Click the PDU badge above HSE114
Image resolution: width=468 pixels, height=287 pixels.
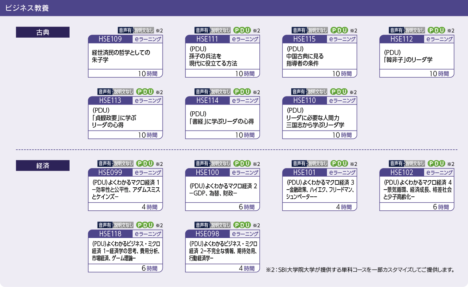242,92
